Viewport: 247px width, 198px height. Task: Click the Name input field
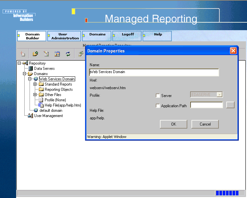pyautogui.click(x=154, y=72)
